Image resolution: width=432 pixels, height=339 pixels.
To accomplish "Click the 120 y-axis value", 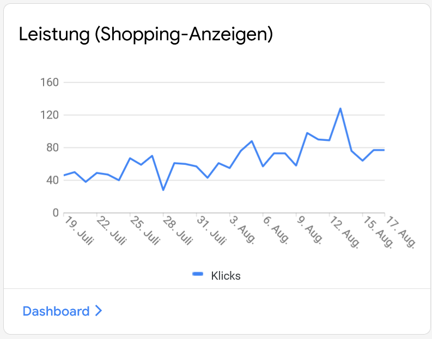I will (x=50, y=115).
